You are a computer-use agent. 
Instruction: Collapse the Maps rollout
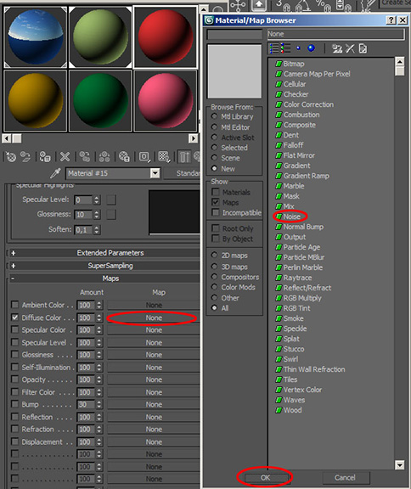13,278
